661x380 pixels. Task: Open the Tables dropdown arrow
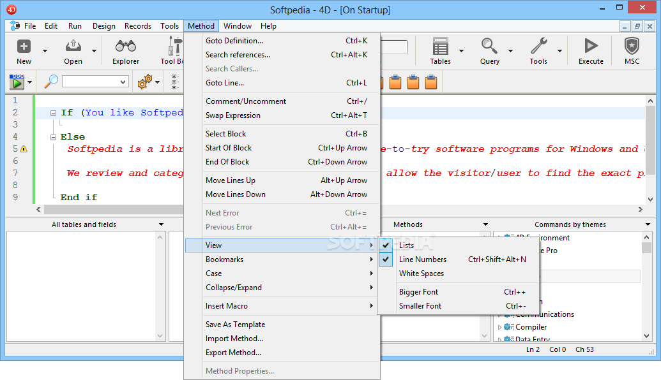[x=461, y=51]
